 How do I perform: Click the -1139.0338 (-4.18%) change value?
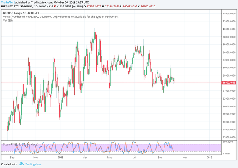[x=70, y=6]
